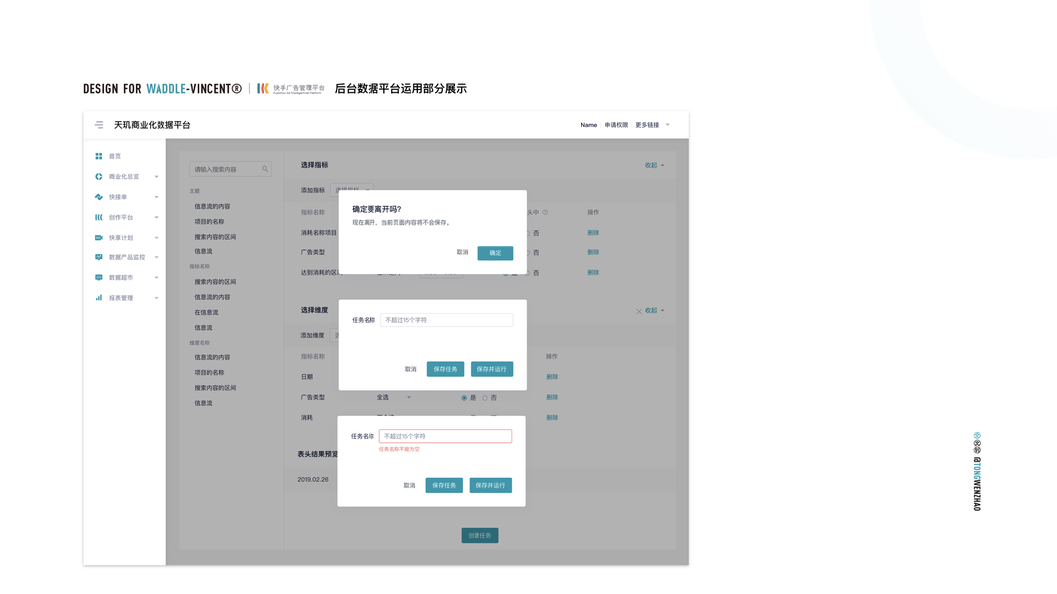This screenshot has height=594, width=1057.
Task: Open the 数据超市 menu item
Action: tap(121, 277)
